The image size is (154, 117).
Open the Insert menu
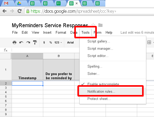[x=47, y=32]
